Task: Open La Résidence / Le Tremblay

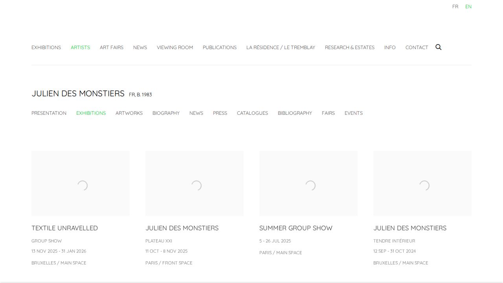Action: [280, 48]
